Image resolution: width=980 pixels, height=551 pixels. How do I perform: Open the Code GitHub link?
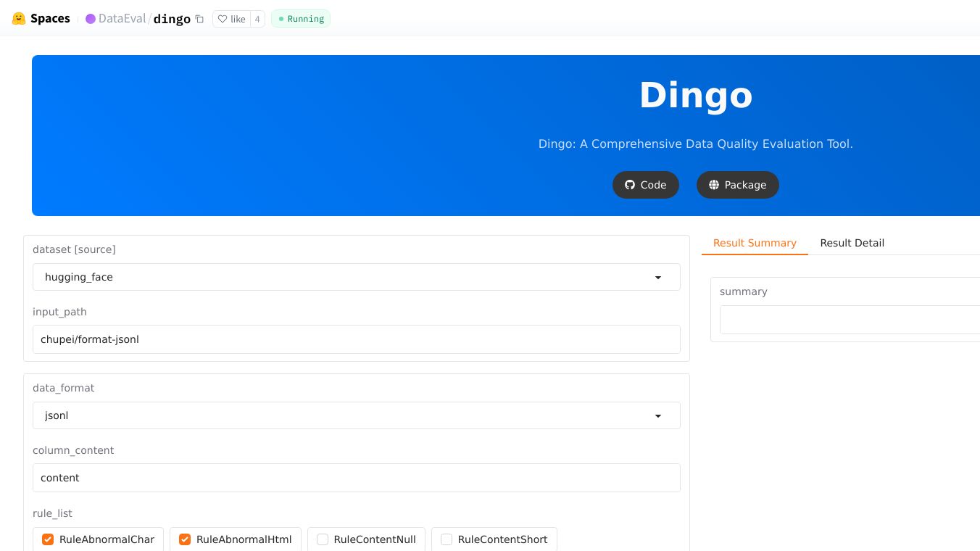pyautogui.click(x=646, y=185)
